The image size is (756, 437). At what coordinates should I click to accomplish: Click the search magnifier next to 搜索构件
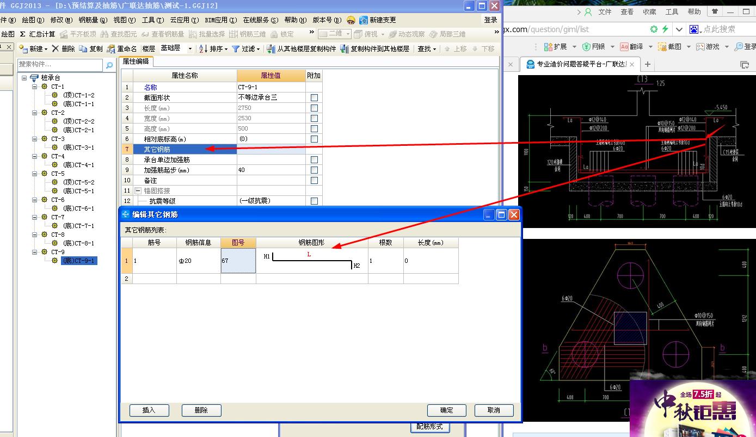[109, 65]
